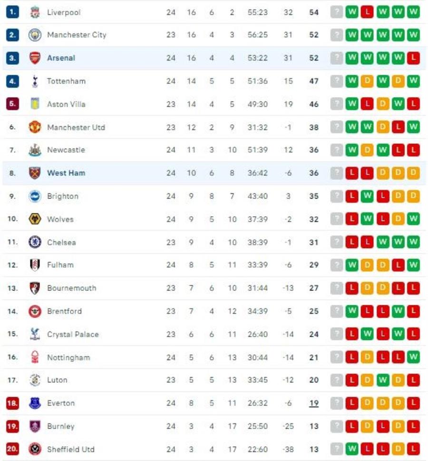The height and width of the screenshot is (461, 428).
Task: Open the Arsenal team link
Action: [x=61, y=58]
